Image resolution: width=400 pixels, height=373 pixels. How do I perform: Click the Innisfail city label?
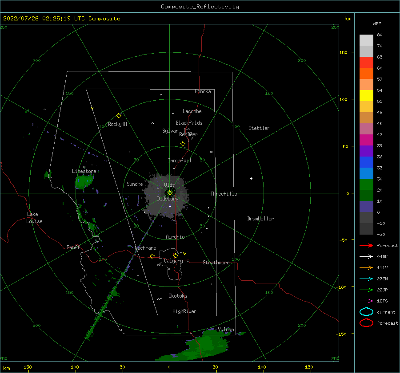[x=180, y=161]
